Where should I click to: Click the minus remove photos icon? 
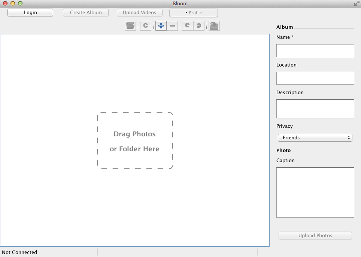click(x=172, y=26)
